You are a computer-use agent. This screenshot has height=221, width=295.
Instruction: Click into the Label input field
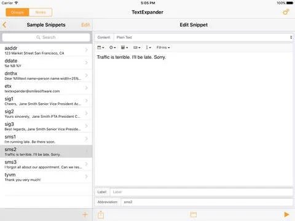pyautogui.click(x=202, y=192)
